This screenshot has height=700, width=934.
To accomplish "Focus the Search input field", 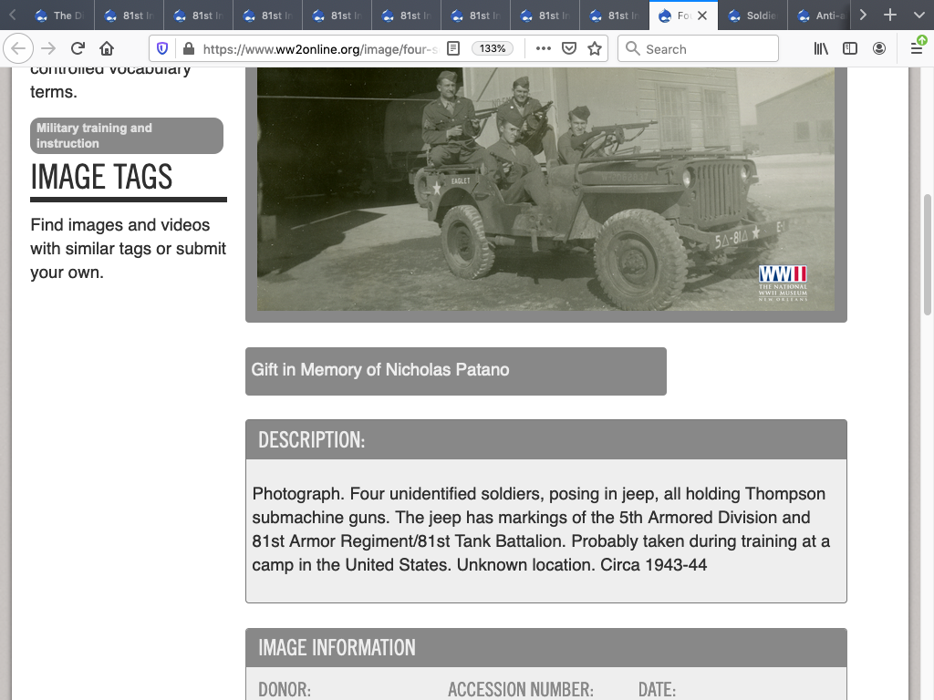I will [707, 48].
